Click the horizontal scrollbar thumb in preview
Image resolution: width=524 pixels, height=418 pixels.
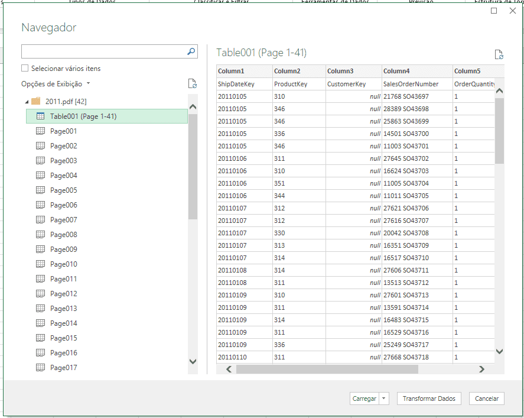[327, 369]
